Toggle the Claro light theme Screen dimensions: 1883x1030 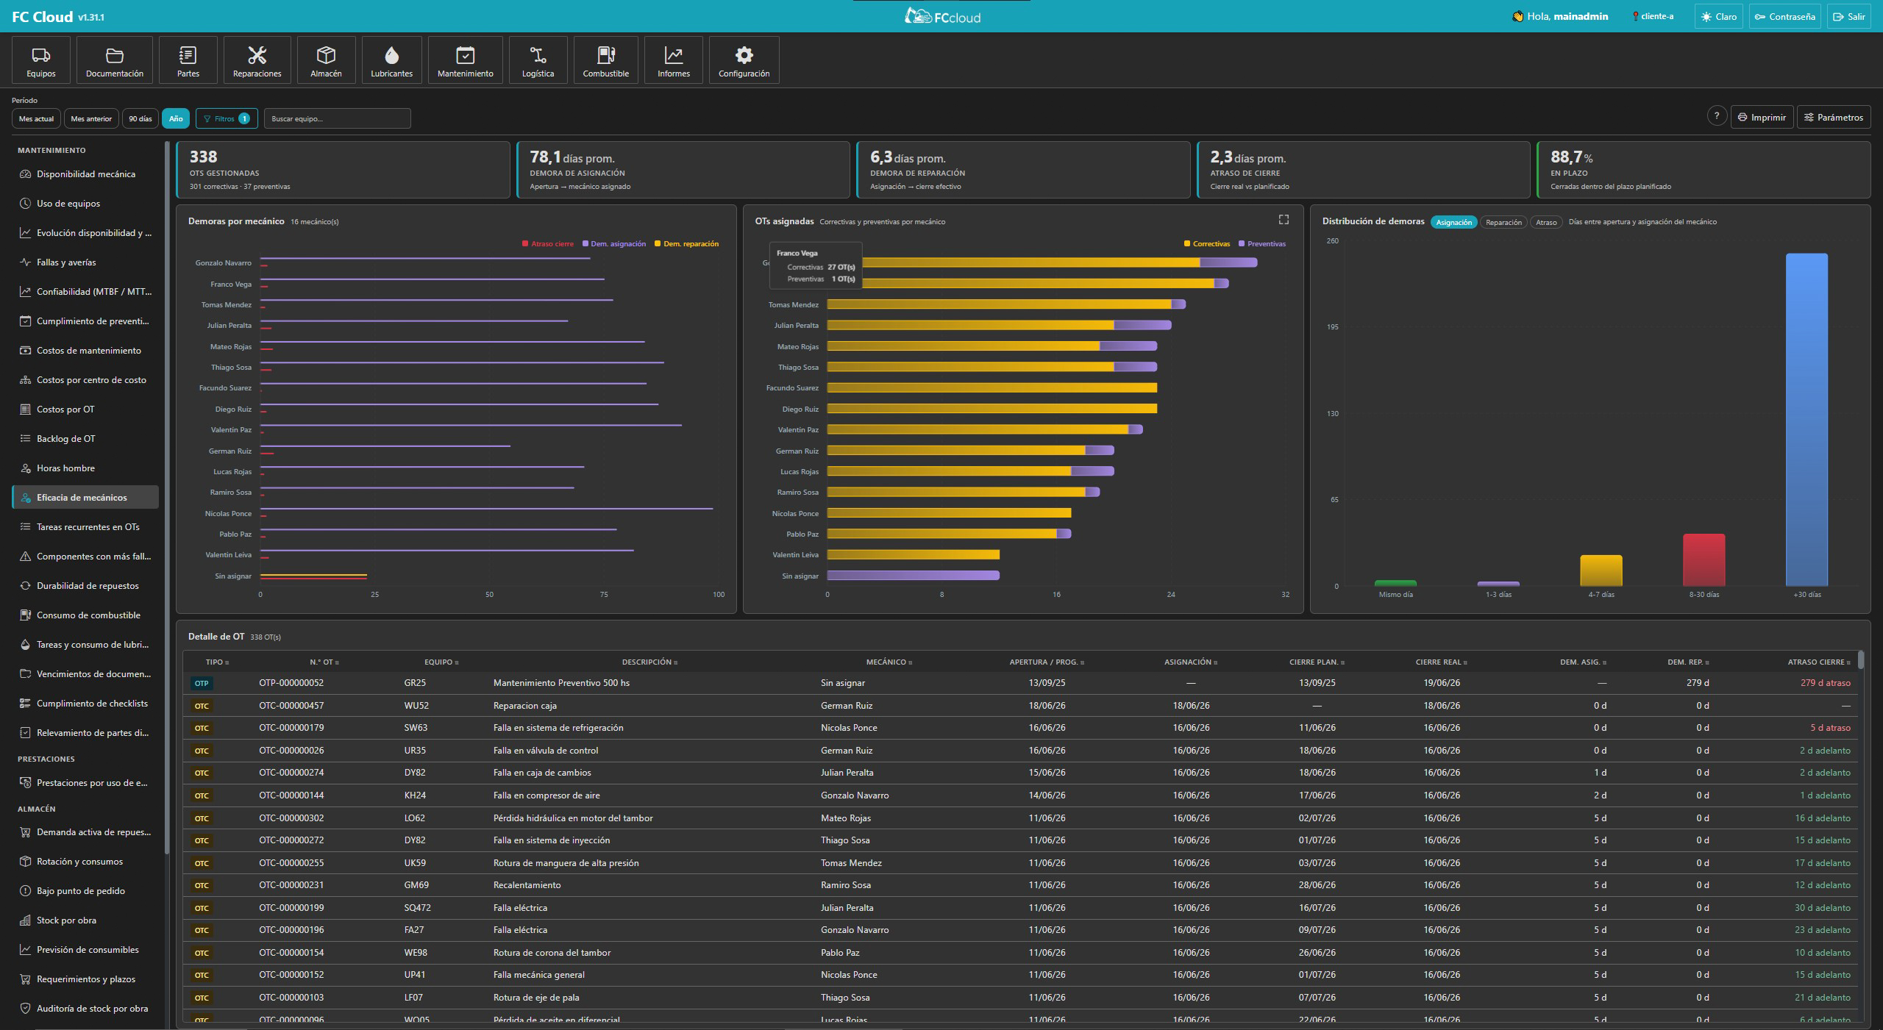click(x=1718, y=16)
